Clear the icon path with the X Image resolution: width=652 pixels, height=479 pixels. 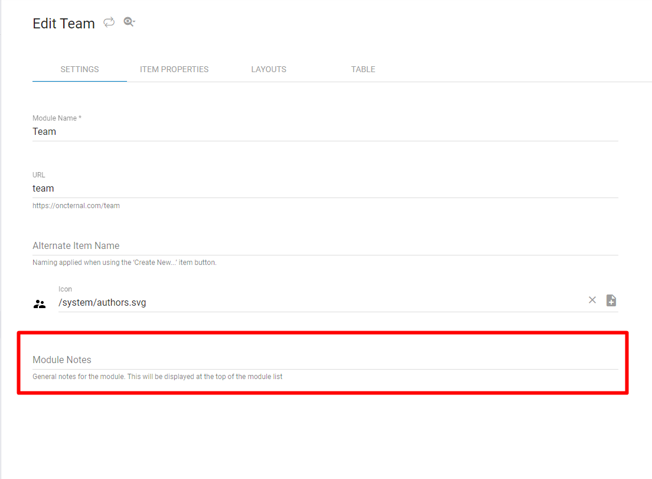[592, 300]
